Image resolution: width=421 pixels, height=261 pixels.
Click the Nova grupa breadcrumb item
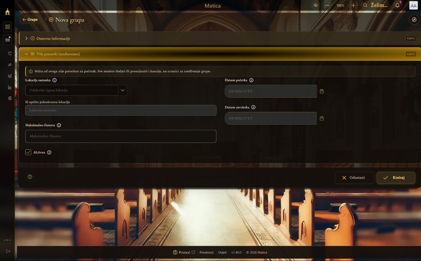coord(67,20)
